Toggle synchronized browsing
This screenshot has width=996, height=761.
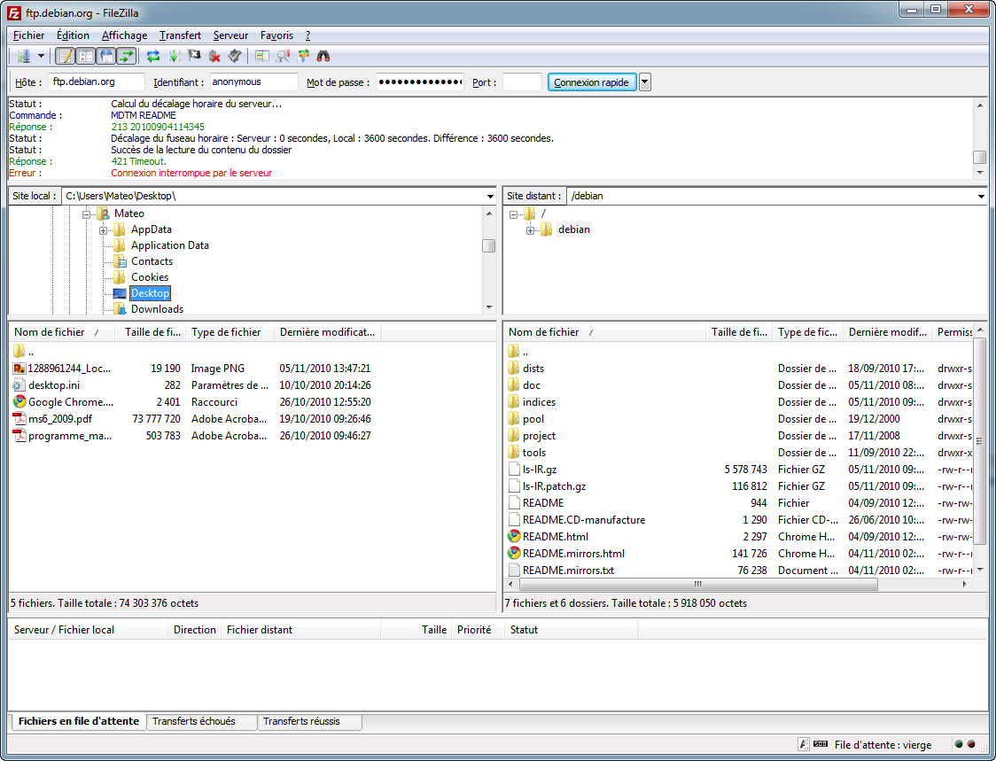coord(301,54)
